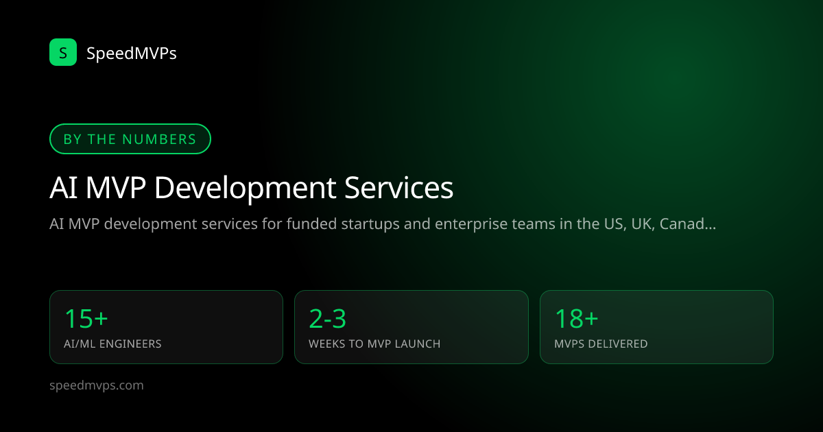Image resolution: width=823 pixels, height=432 pixels.
Task: Click the green SpeedMVPs S logo icon
Action: tap(63, 52)
